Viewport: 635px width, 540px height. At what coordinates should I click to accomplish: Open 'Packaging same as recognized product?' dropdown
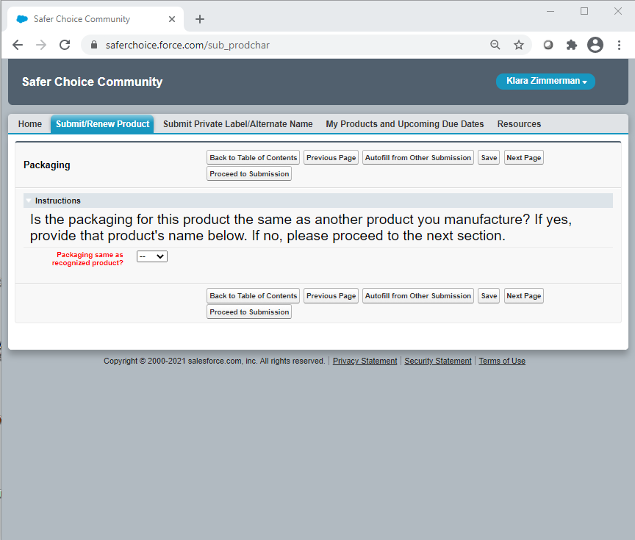point(152,256)
